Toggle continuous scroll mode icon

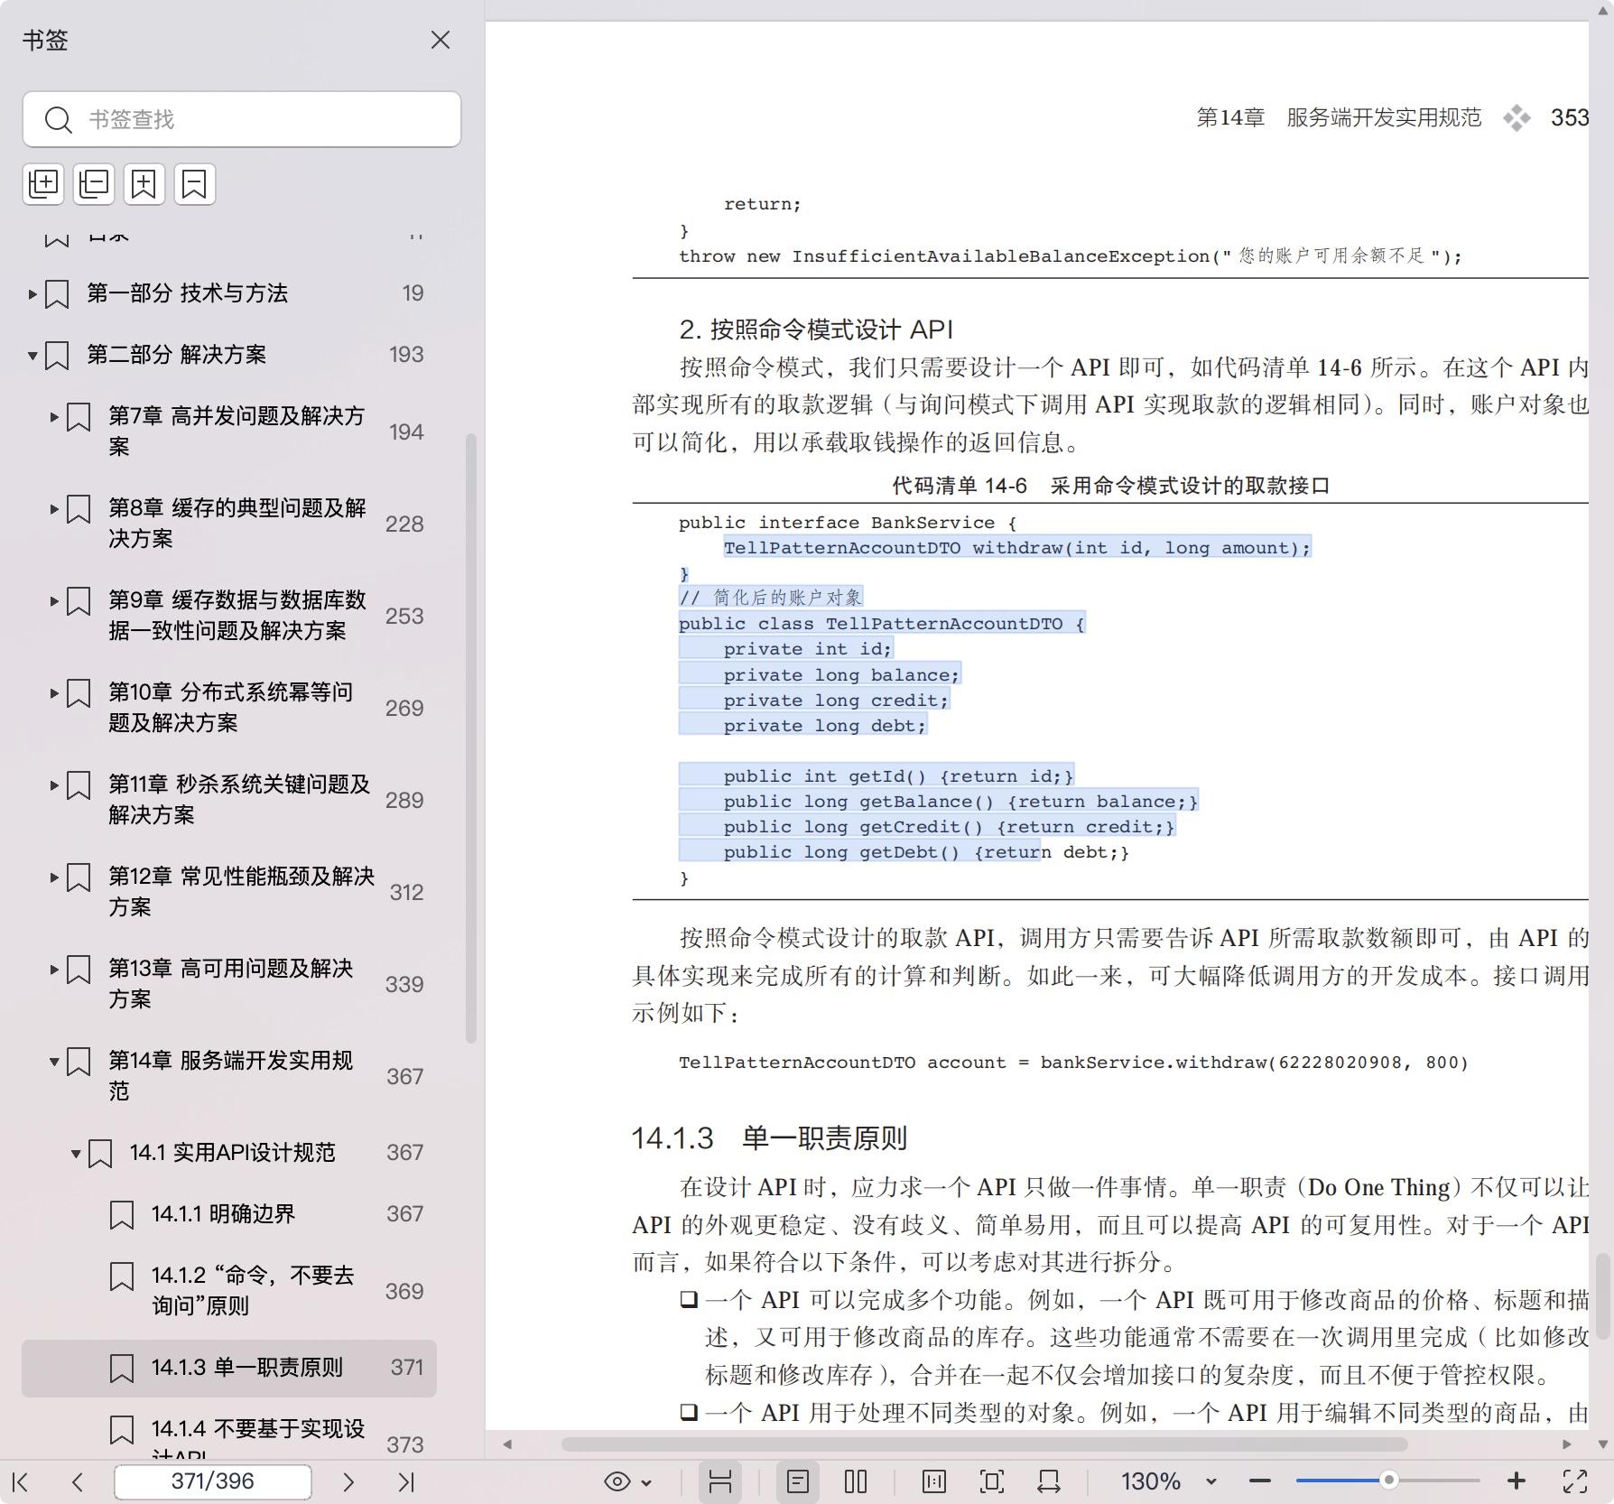[720, 1481]
